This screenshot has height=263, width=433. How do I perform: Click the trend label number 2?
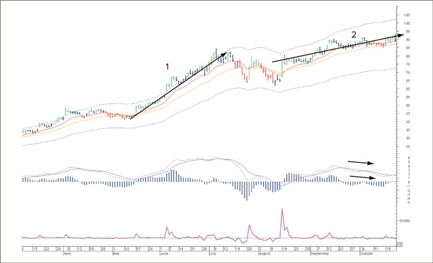point(354,33)
